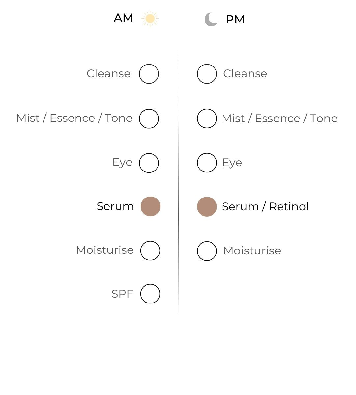The width and height of the screenshot is (356, 395).
Task: Check the AM Moisturise circle
Action: coord(150,250)
